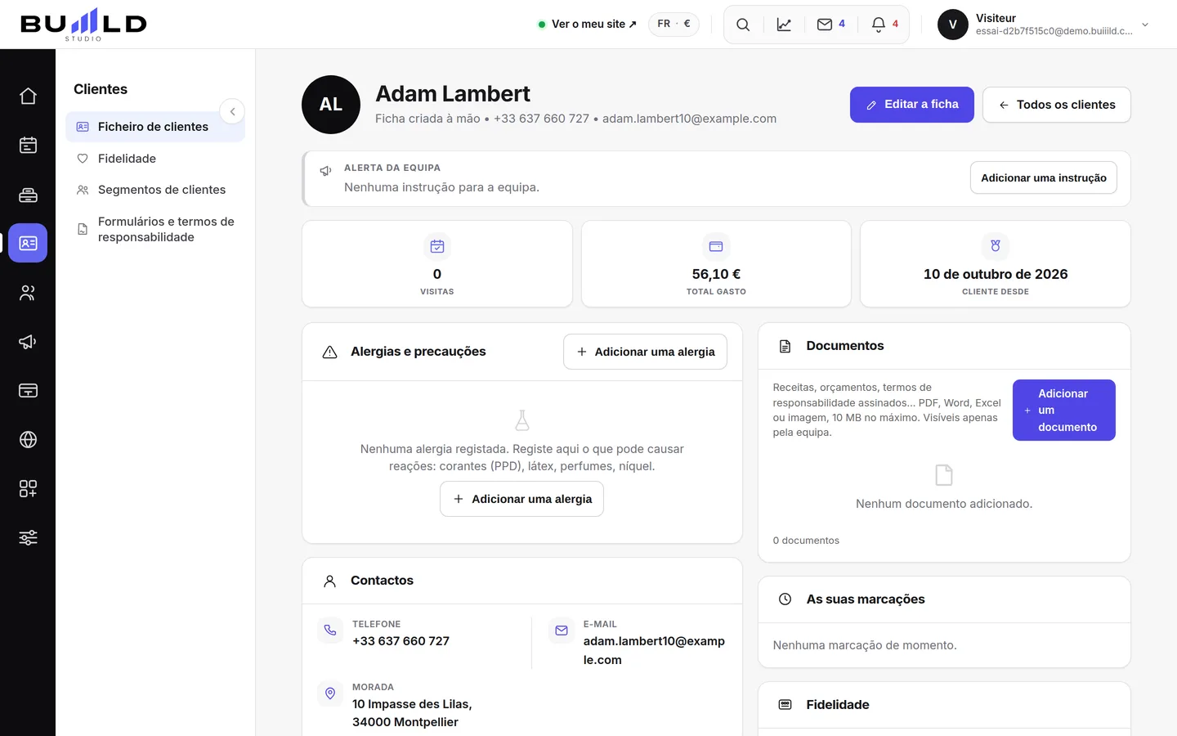
Task: Click Adicionar uma instrução button
Action: pos(1044,178)
